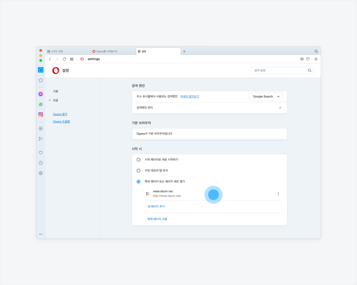This screenshot has height=285, width=357.
Task: Open Speed Dial grid icon in the address bar
Action: pyautogui.click(x=72, y=59)
